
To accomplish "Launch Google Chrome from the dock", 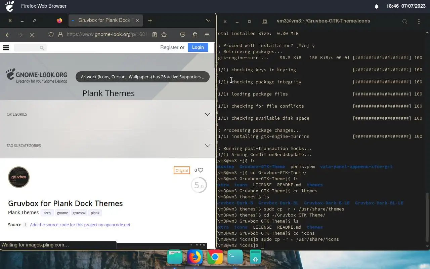I will click(x=215, y=257).
